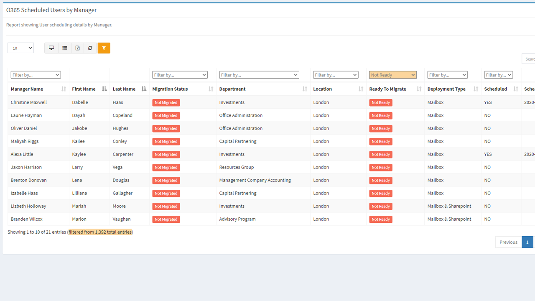Click the Not Migrated badge for Izabelle Haas

(x=166, y=102)
